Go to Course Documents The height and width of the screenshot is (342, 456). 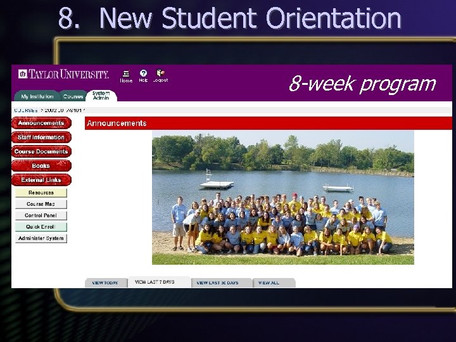click(x=41, y=151)
